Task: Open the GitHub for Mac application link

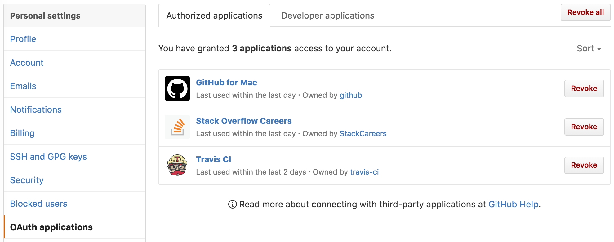Action: tap(226, 83)
